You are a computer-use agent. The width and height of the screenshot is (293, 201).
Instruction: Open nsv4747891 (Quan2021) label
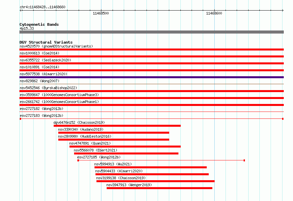[90, 143]
